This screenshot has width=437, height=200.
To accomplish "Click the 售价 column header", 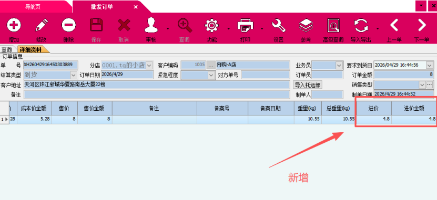I will (x=64, y=109).
